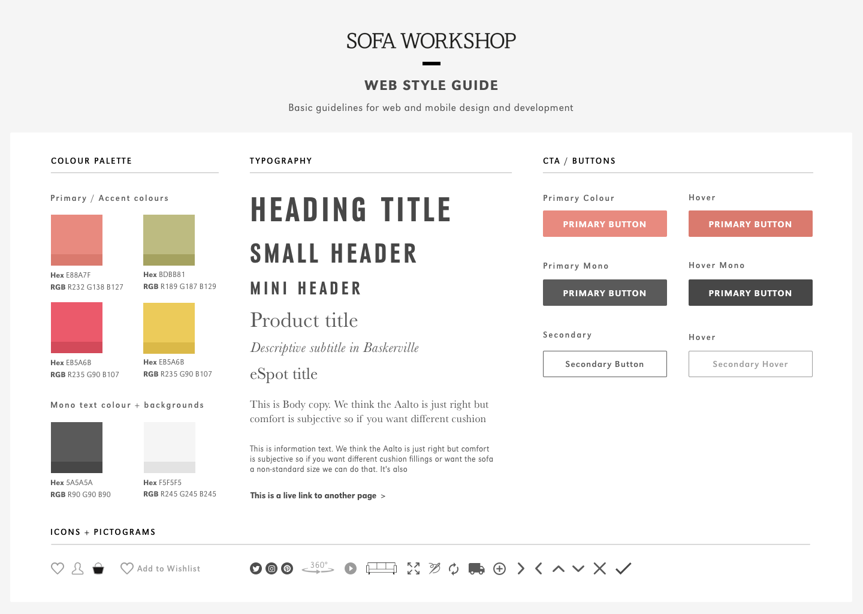The image size is (863, 614).
Task: Click the Twitter social icon
Action: pos(256,568)
